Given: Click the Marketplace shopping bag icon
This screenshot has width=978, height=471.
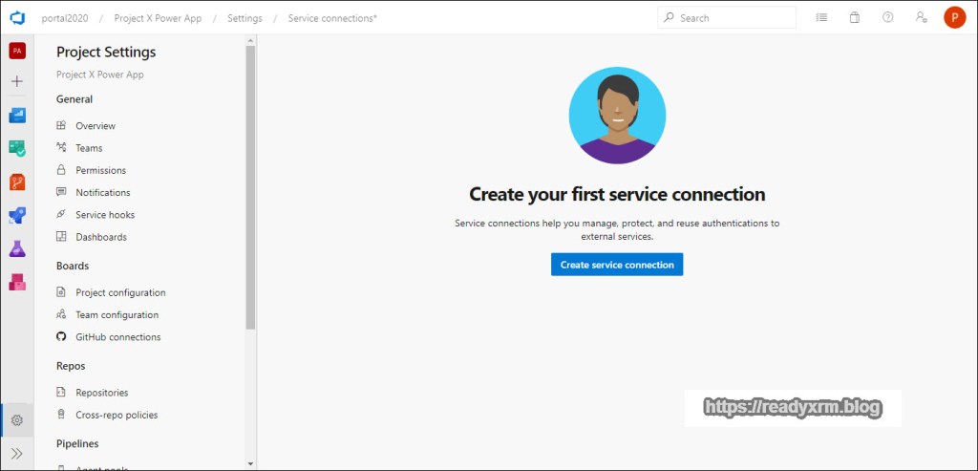Looking at the screenshot, I should [x=855, y=17].
